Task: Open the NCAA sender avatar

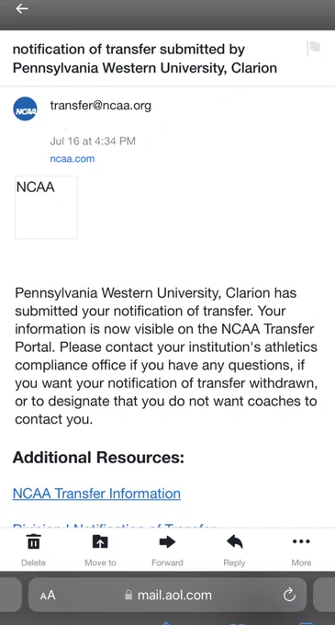Action: click(x=25, y=108)
